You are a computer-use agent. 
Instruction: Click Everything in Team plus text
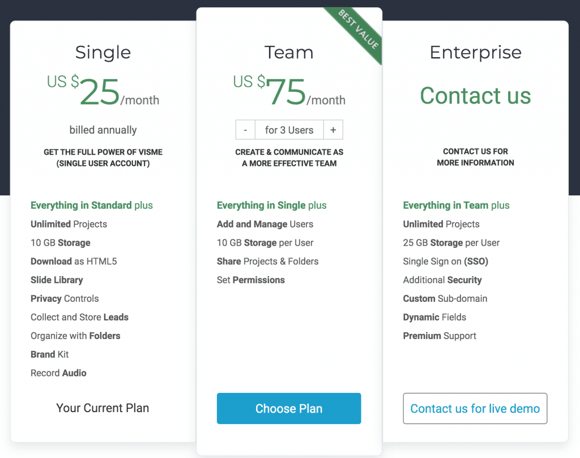(x=456, y=205)
